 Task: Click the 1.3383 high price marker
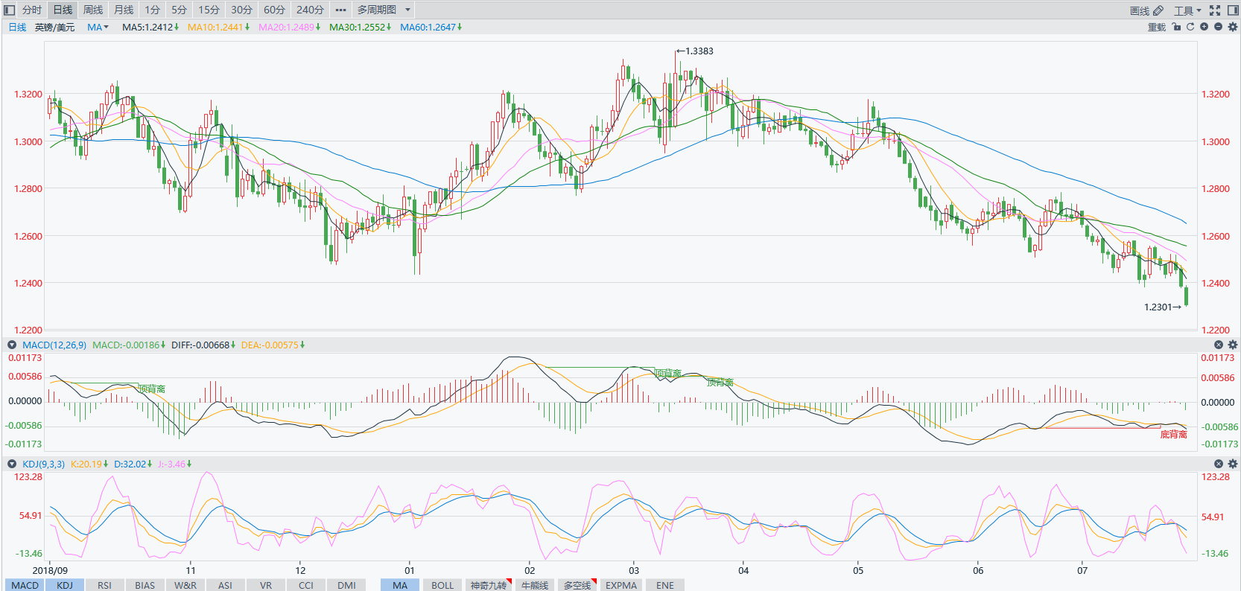coord(695,51)
